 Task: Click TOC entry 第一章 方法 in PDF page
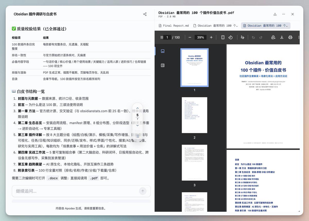(250, 168)
